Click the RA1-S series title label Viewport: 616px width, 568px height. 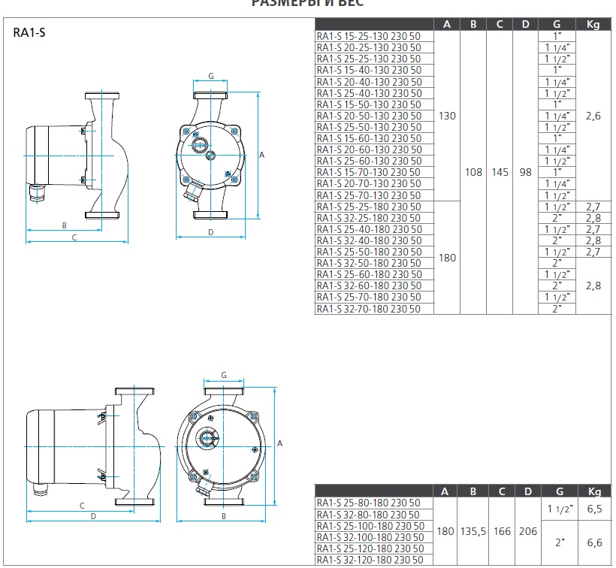(29, 32)
